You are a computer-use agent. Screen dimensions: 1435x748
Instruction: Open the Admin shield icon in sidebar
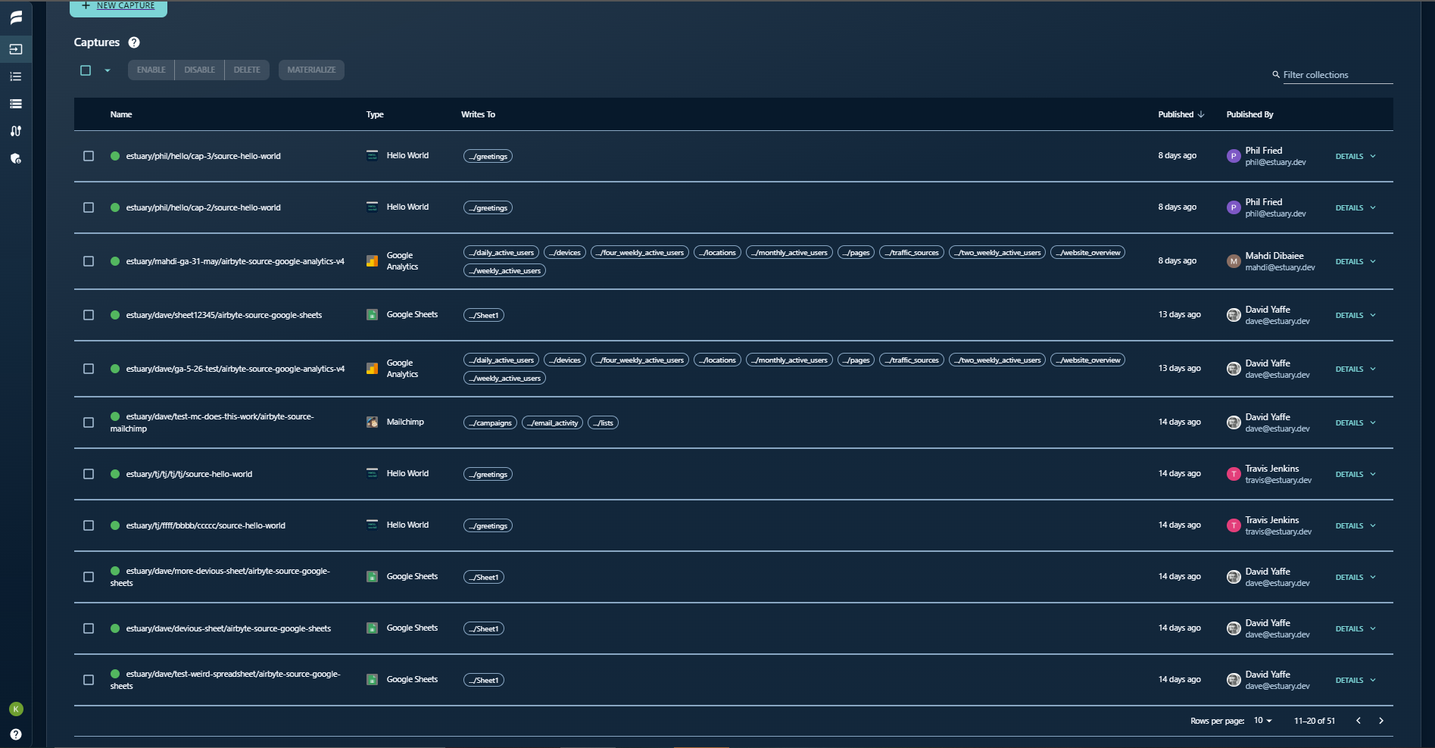point(16,159)
